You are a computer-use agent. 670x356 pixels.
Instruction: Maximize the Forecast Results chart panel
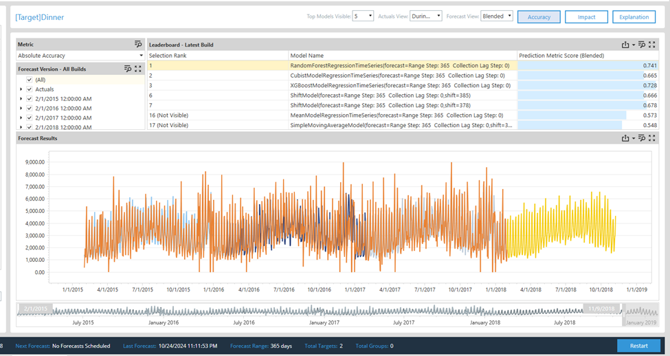[652, 138]
